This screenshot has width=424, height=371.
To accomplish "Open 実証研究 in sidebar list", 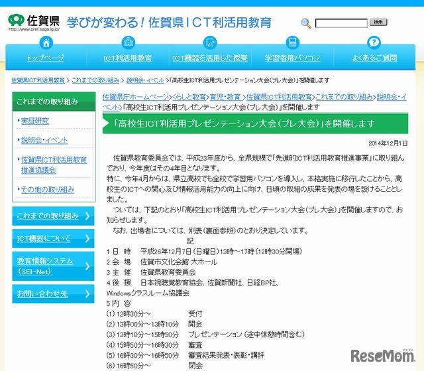I will pyautogui.click(x=35, y=121).
